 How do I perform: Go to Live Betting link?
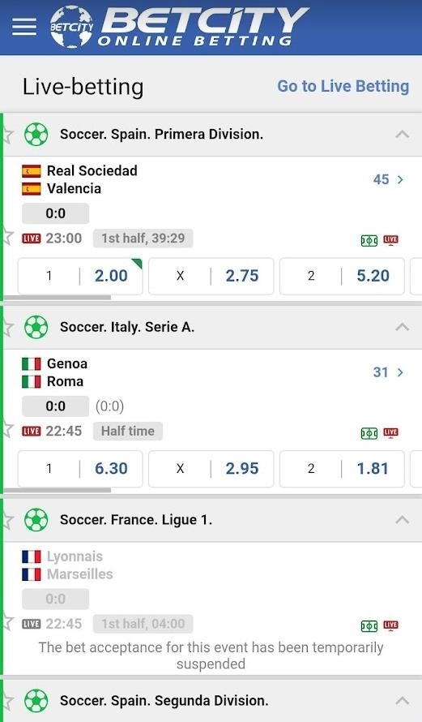coord(343,86)
